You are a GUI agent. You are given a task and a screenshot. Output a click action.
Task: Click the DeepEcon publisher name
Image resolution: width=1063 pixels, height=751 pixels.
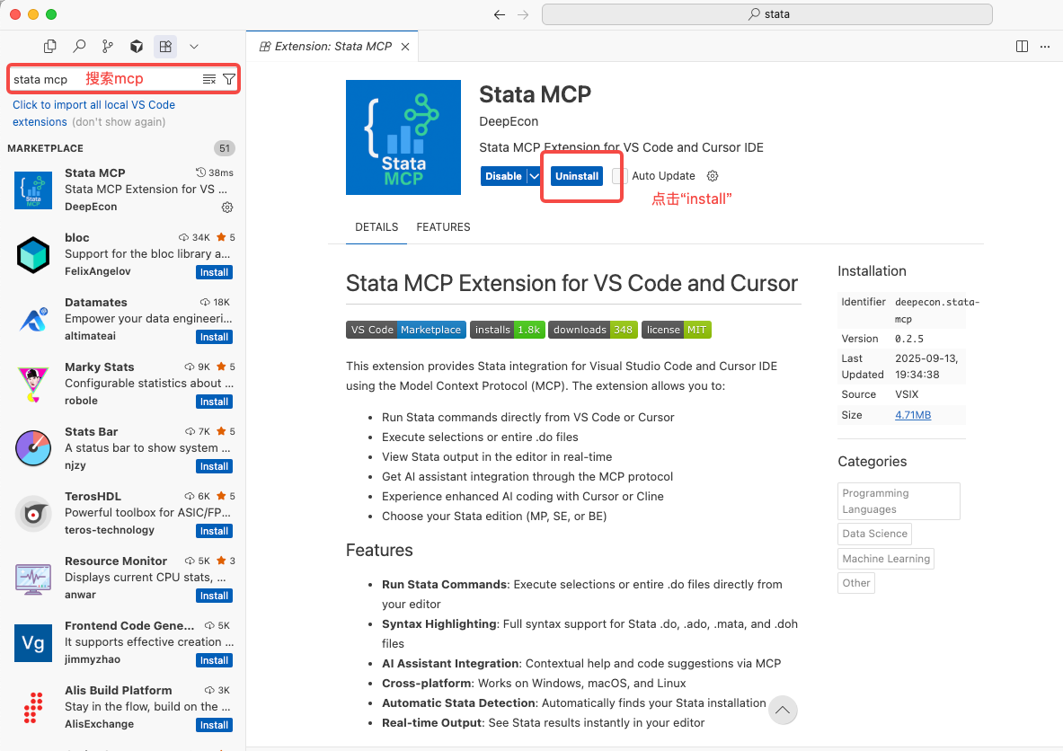(509, 121)
